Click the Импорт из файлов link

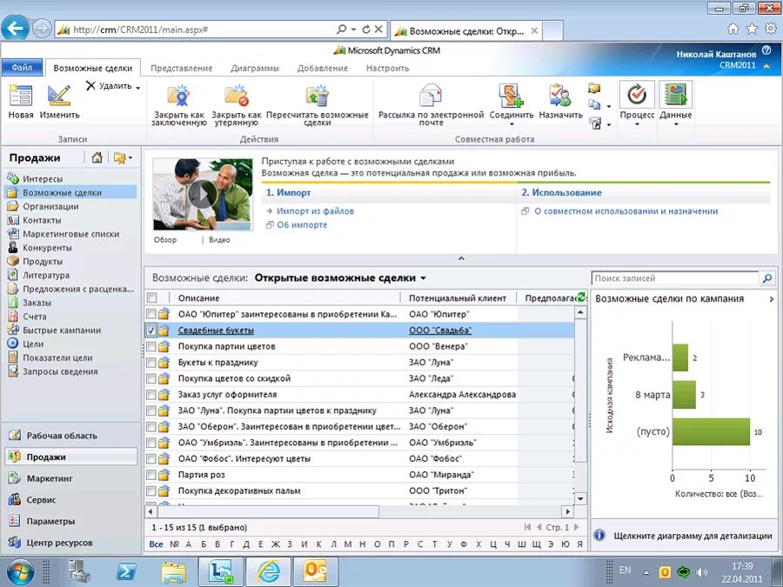coord(315,211)
